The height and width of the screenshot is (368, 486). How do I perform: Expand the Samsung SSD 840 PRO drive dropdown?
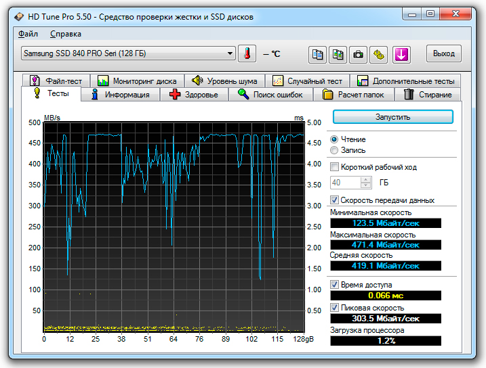click(x=128, y=53)
